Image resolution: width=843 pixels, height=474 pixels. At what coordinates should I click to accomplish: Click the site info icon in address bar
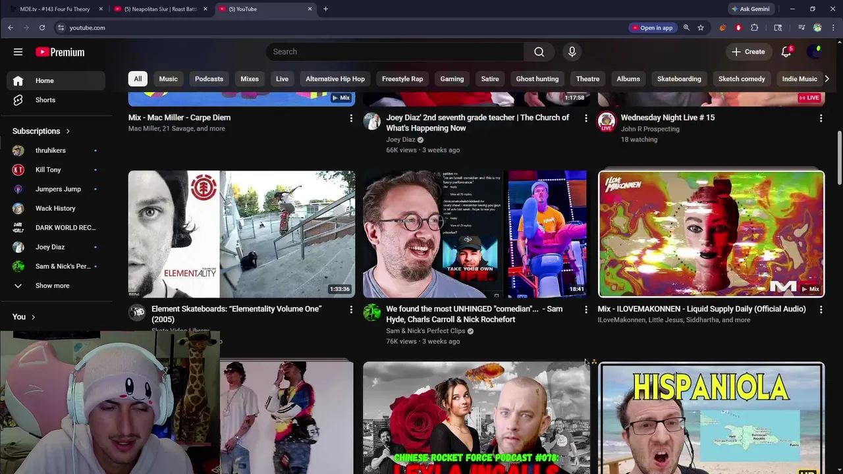click(x=61, y=28)
